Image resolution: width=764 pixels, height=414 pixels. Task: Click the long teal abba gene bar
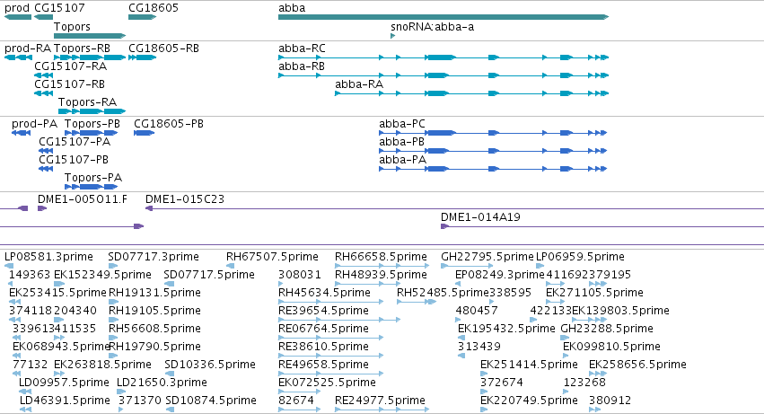(443, 17)
